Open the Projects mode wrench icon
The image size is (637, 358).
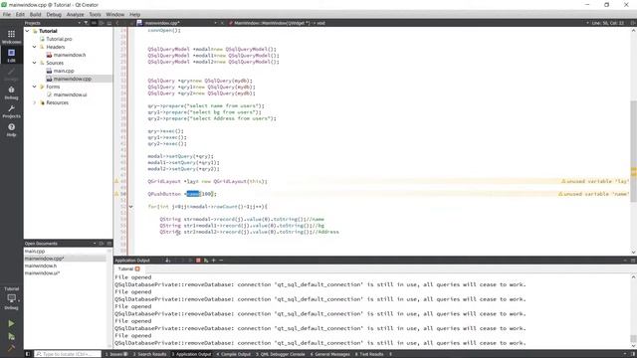11,111
